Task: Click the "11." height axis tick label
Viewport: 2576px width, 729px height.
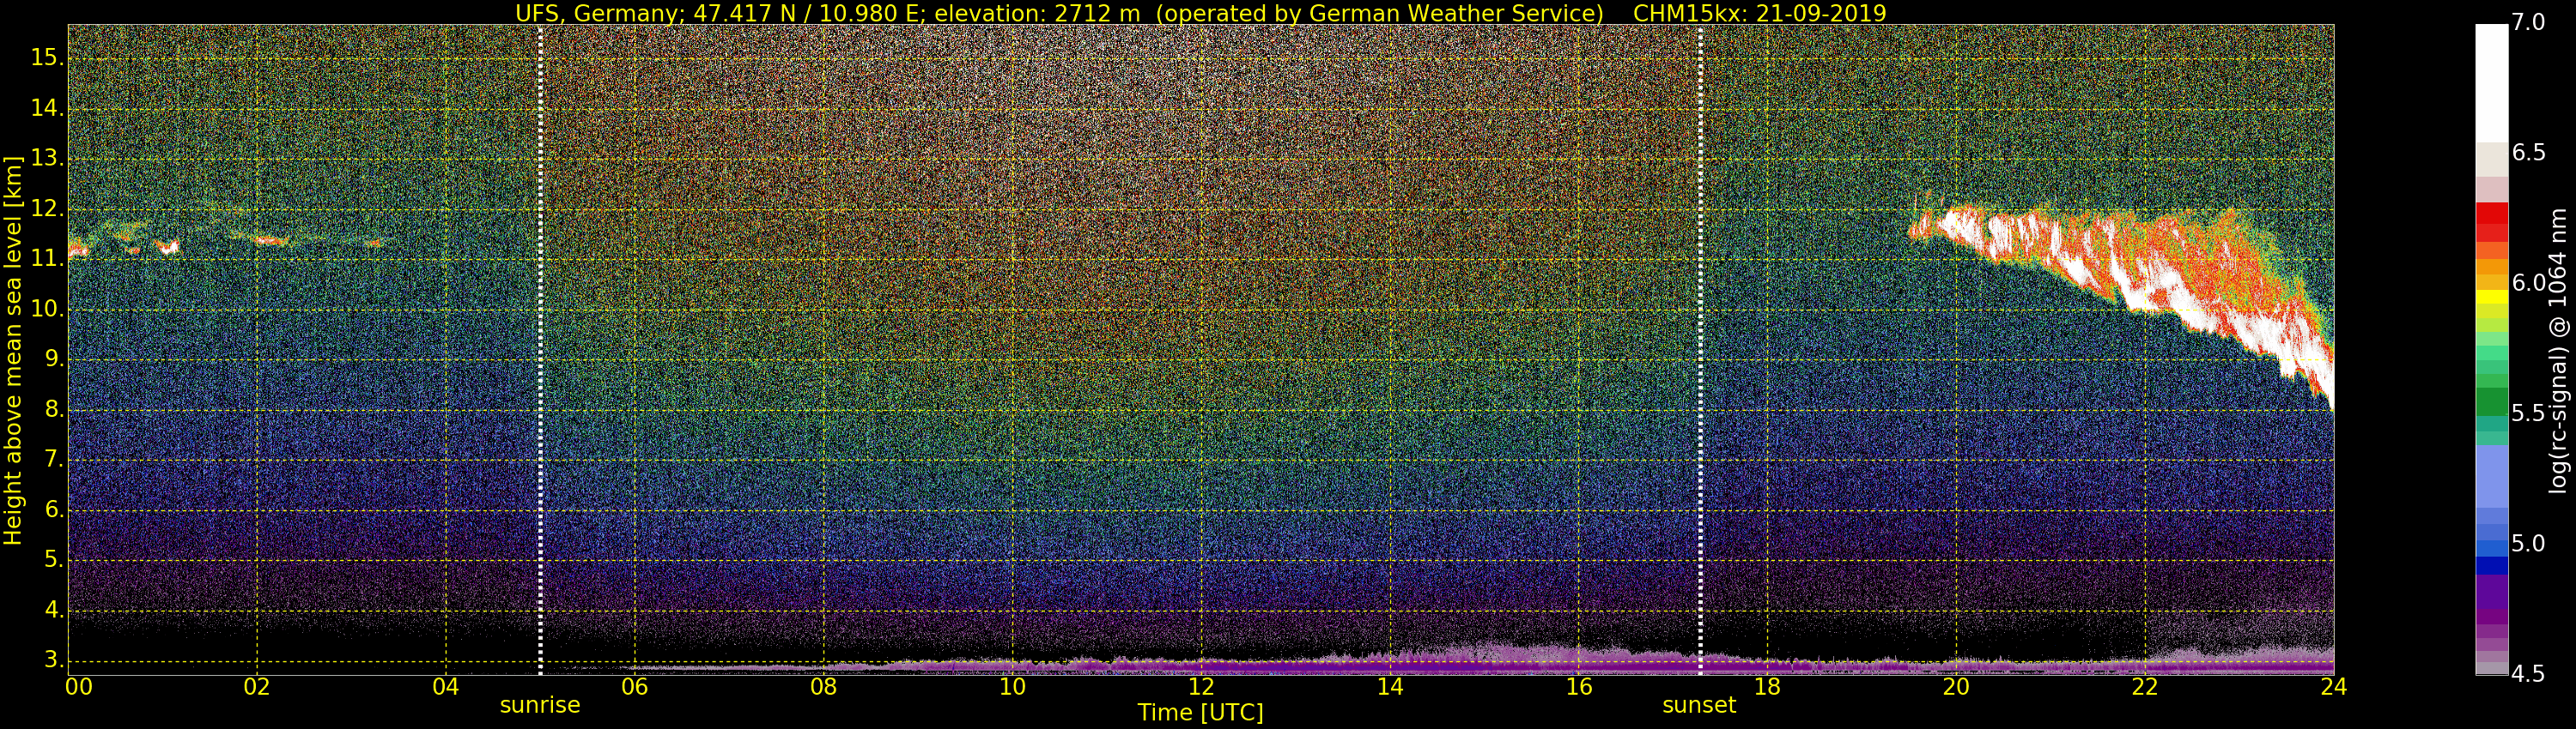Action: tap(47, 259)
